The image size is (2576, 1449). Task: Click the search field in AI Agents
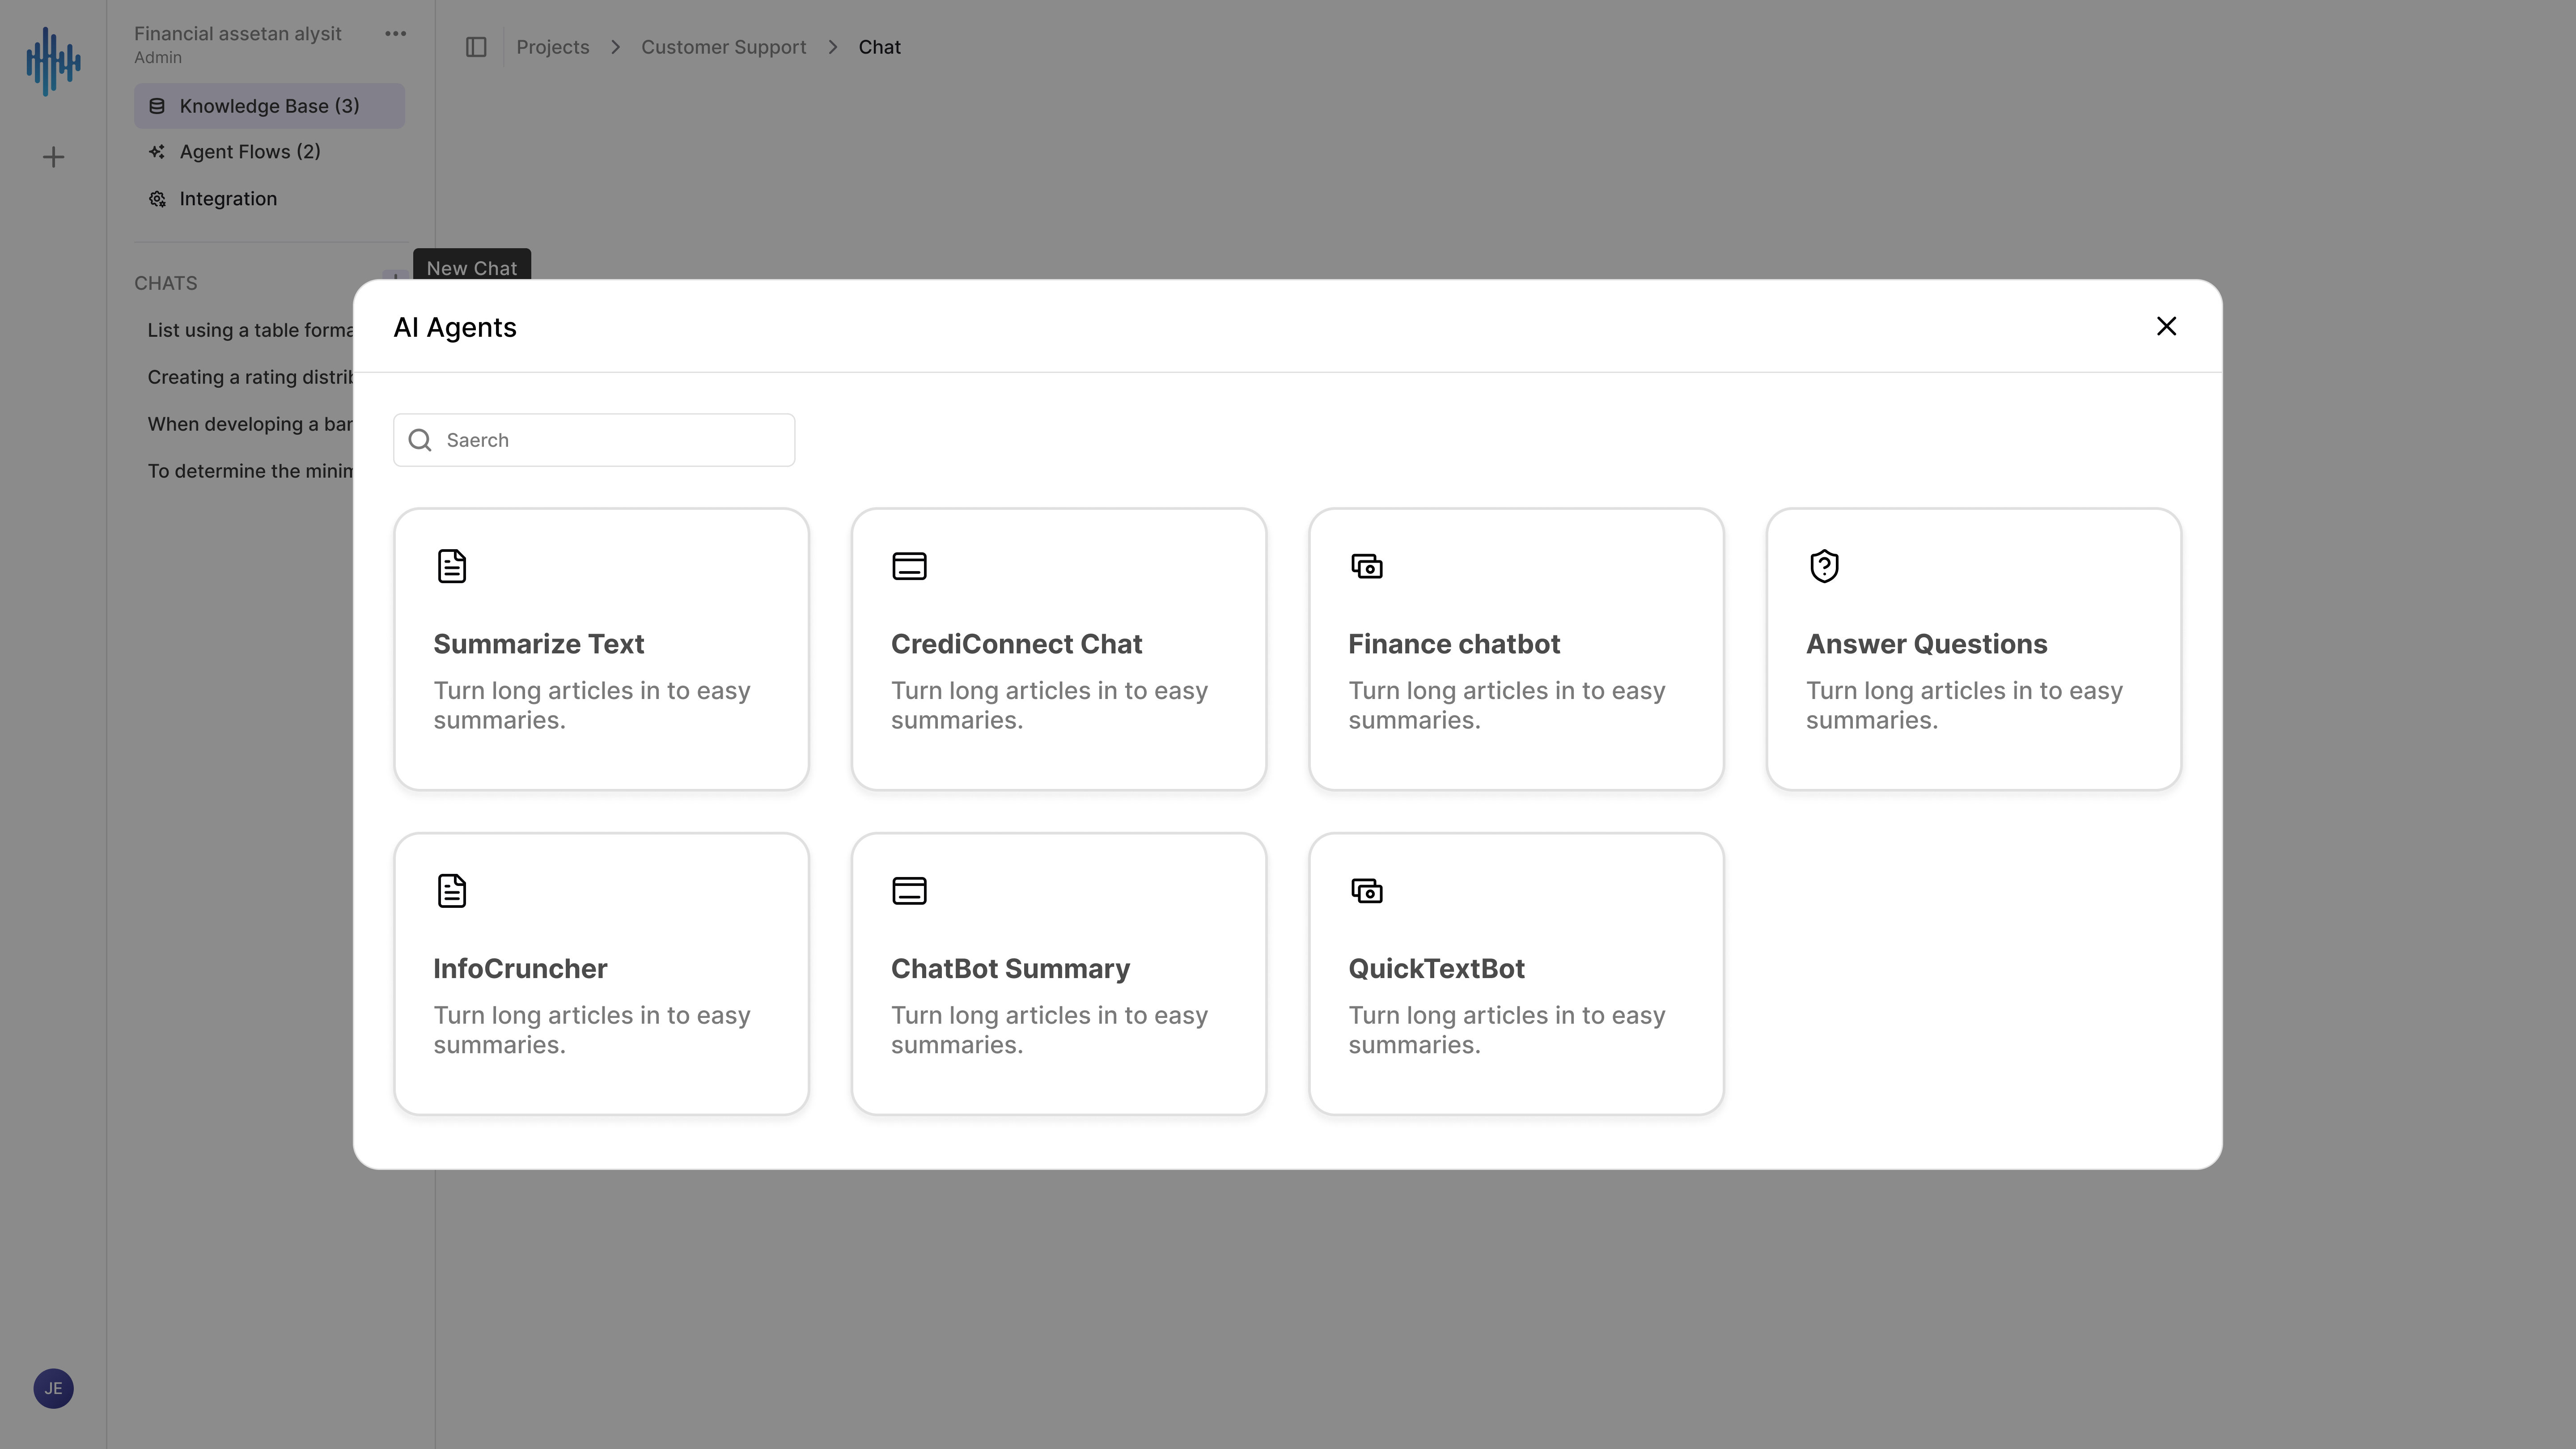(594, 440)
